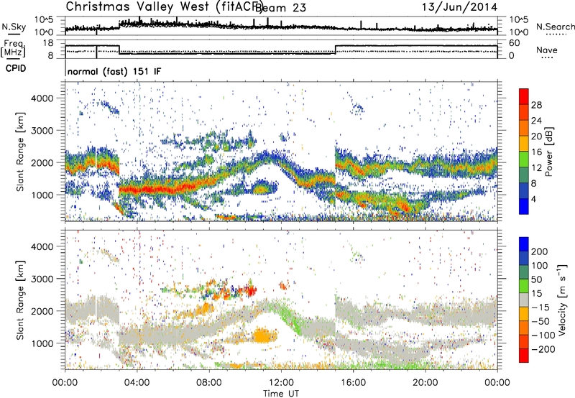Click the '04:00' time axis tick label
The width and height of the screenshot is (575, 398).
(x=137, y=383)
